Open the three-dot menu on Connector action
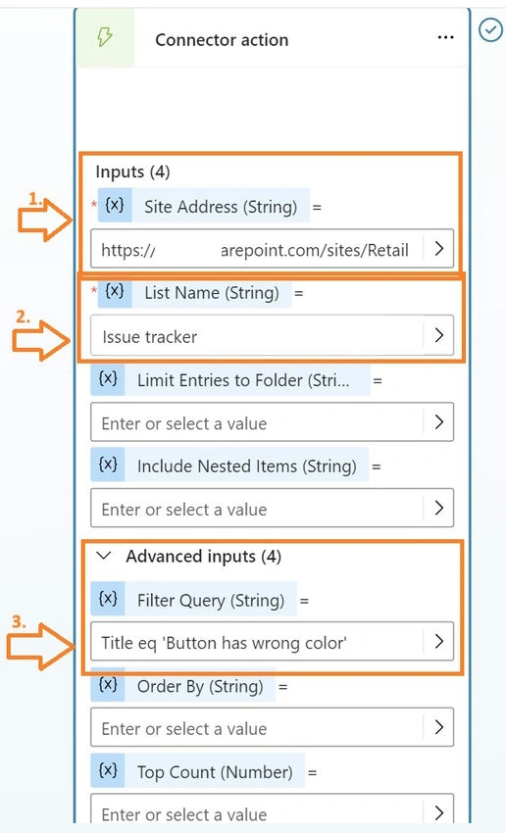 point(445,37)
